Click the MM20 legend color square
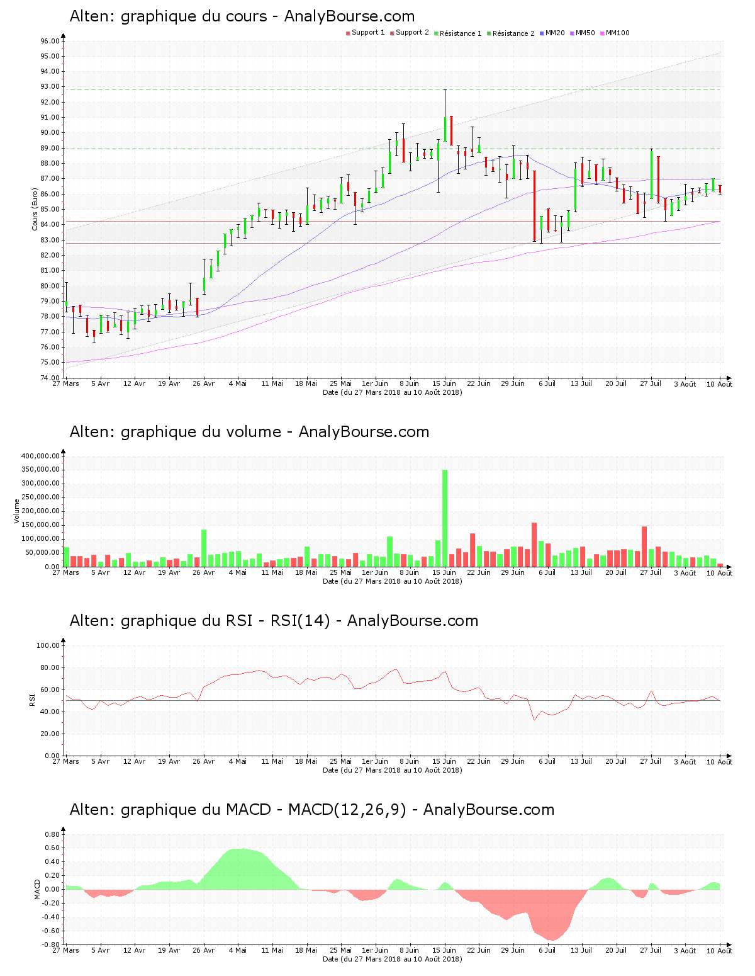Image resolution: width=755 pixels, height=976 pixels. [x=542, y=33]
